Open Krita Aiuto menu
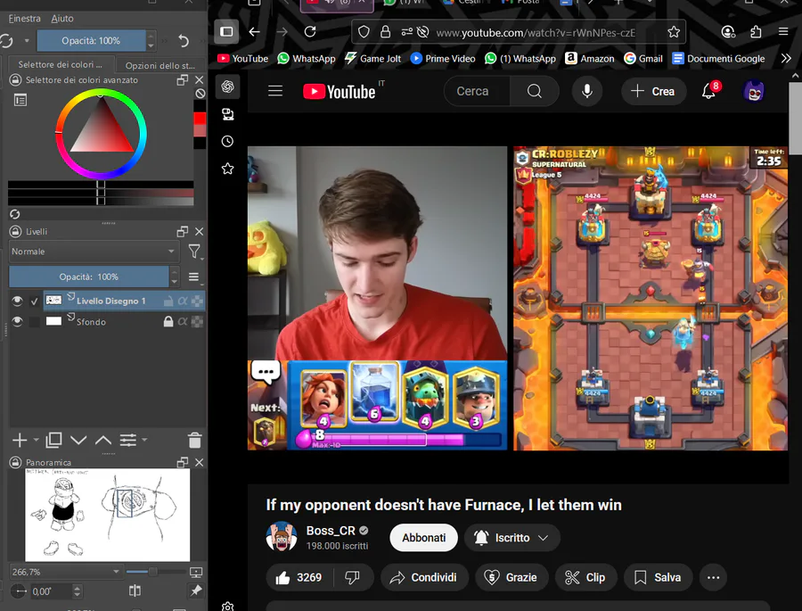This screenshot has width=802, height=611. point(62,19)
